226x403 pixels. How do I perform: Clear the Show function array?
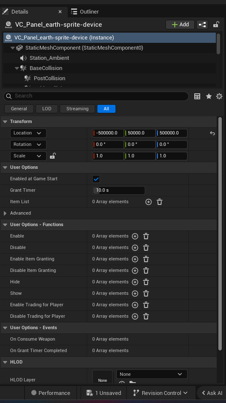[146, 294]
